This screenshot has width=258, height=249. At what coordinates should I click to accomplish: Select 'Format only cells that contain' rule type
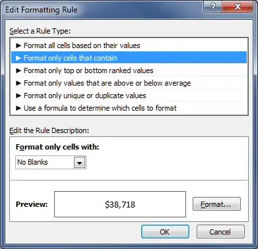point(129,58)
